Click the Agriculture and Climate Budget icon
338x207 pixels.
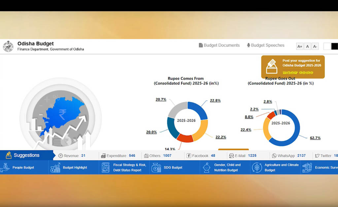coord(257,167)
